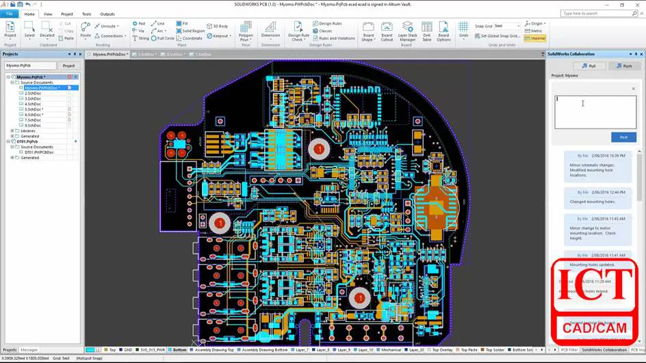This screenshot has width=646, height=363.
Task: Open the Snap Grid value combo box
Action: [507, 26]
